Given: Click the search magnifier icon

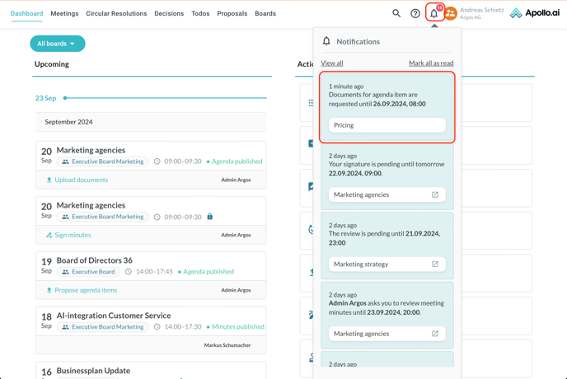Looking at the screenshot, I should [x=396, y=13].
